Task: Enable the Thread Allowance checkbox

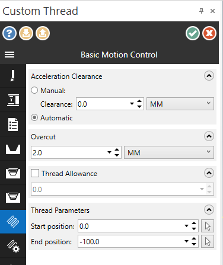Action: point(35,173)
